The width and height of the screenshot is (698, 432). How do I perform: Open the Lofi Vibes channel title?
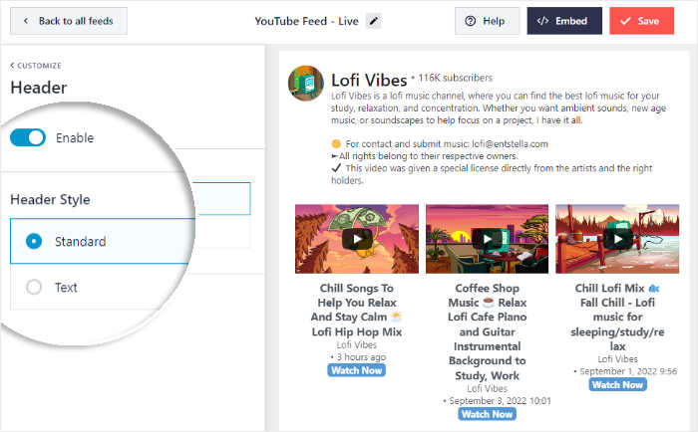tap(369, 79)
